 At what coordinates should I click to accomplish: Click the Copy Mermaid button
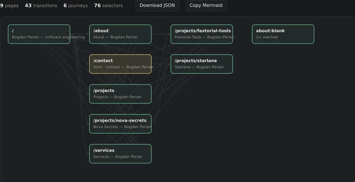[206, 5]
